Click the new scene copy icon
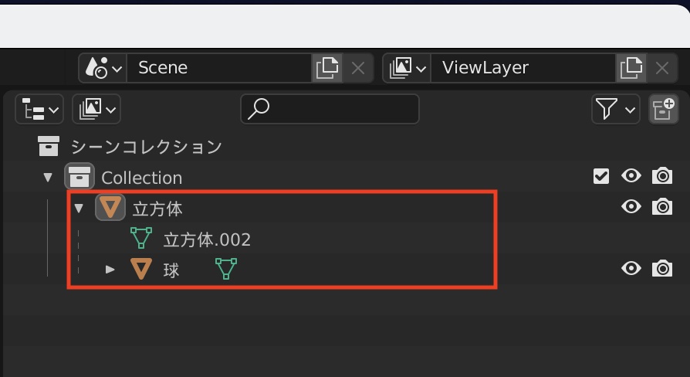690x377 pixels. pyautogui.click(x=327, y=68)
